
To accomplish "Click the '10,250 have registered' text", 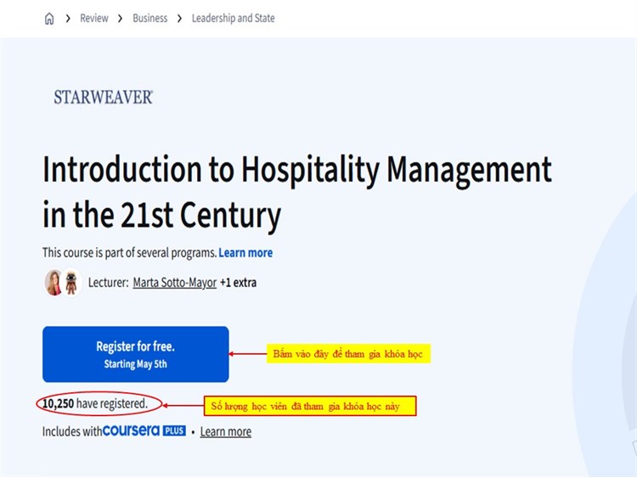I will (95, 403).
